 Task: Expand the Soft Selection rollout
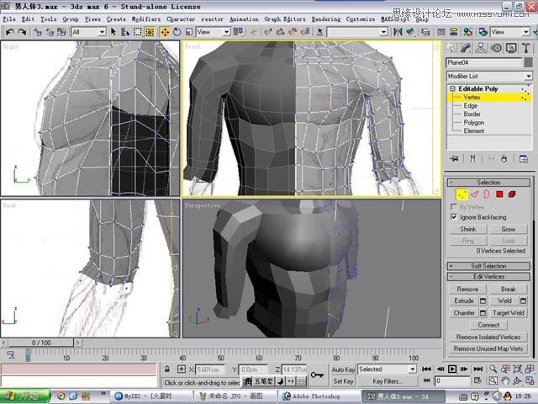pos(488,266)
